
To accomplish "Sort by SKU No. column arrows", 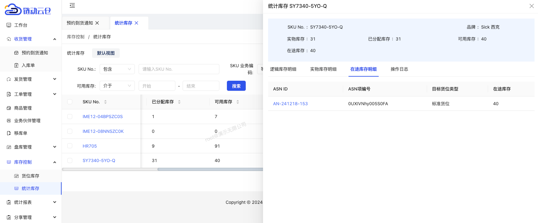I will coord(105,102).
